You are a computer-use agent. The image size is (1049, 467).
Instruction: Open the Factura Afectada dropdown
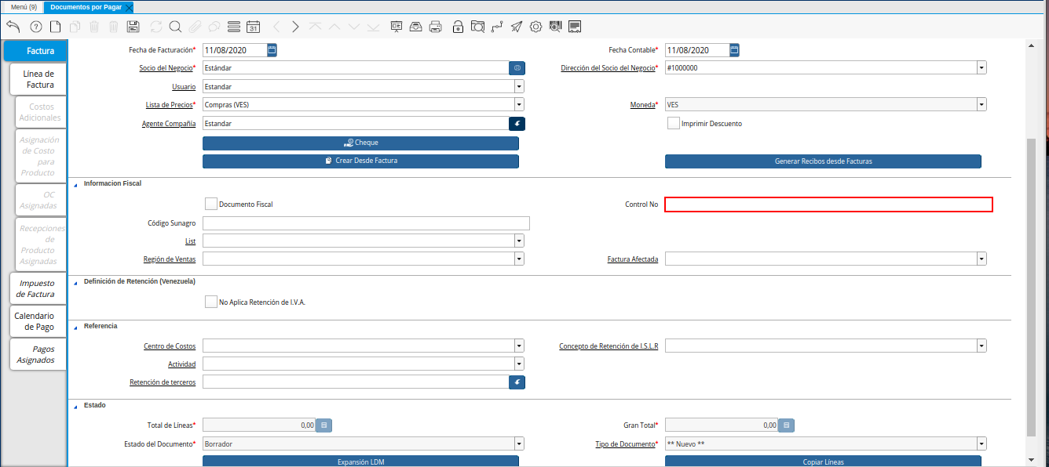(981, 259)
